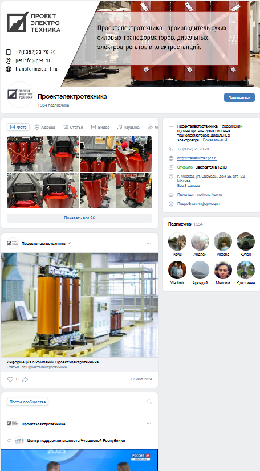Open three-dots menu of the repost
Viewport: 260px width, 471px height.
(x=149, y=424)
